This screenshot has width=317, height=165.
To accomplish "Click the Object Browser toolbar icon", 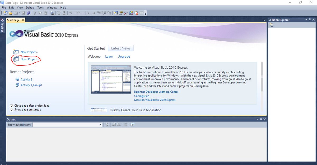I will pos(131,13).
